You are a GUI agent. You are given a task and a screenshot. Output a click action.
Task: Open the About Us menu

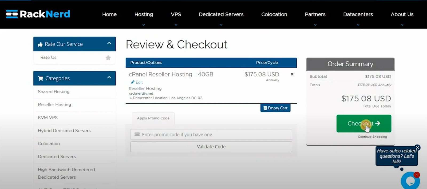pyautogui.click(x=402, y=14)
